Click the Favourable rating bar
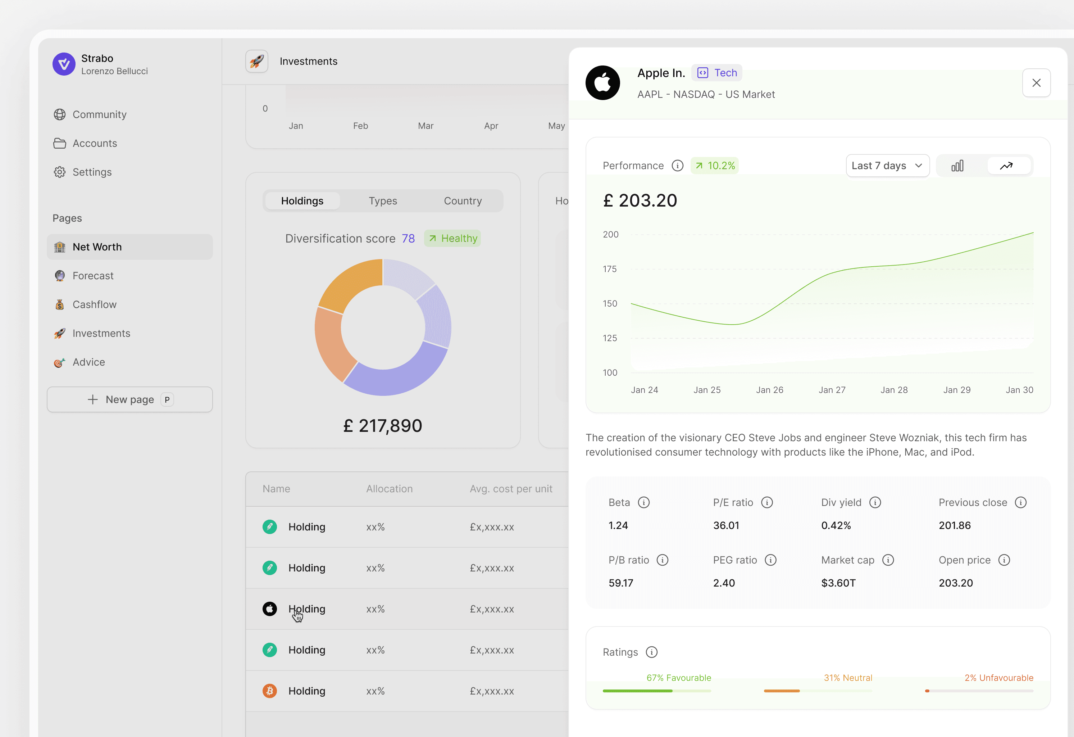The image size is (1074, 737). [656, 691]
